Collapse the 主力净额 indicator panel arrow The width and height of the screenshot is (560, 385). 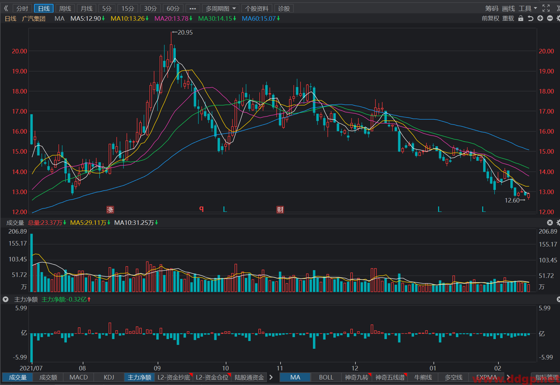pos(6,300)
